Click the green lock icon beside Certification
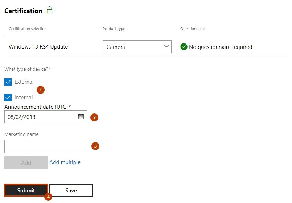The height and width of the screenshot is (203, 292). [x=49, y=10]
